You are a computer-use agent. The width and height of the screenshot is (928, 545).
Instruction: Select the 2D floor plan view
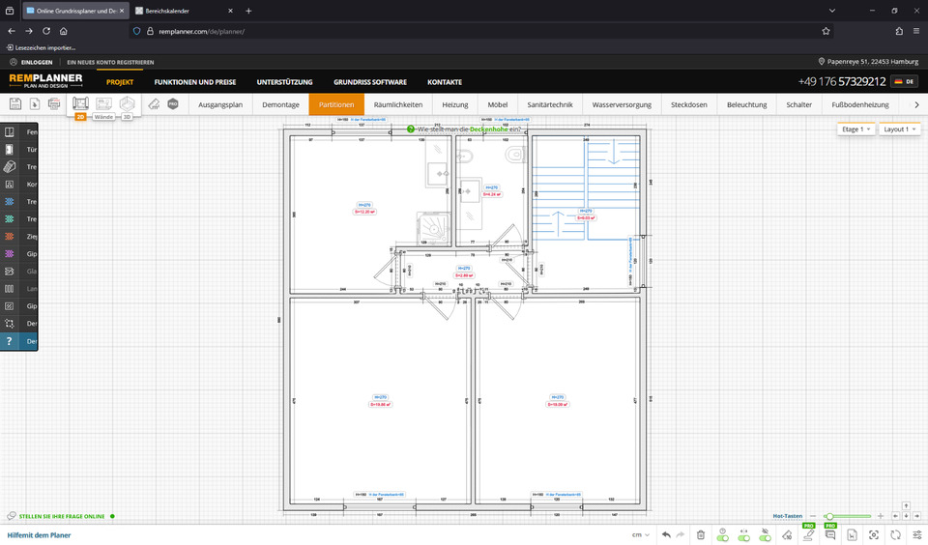point(80,104)
